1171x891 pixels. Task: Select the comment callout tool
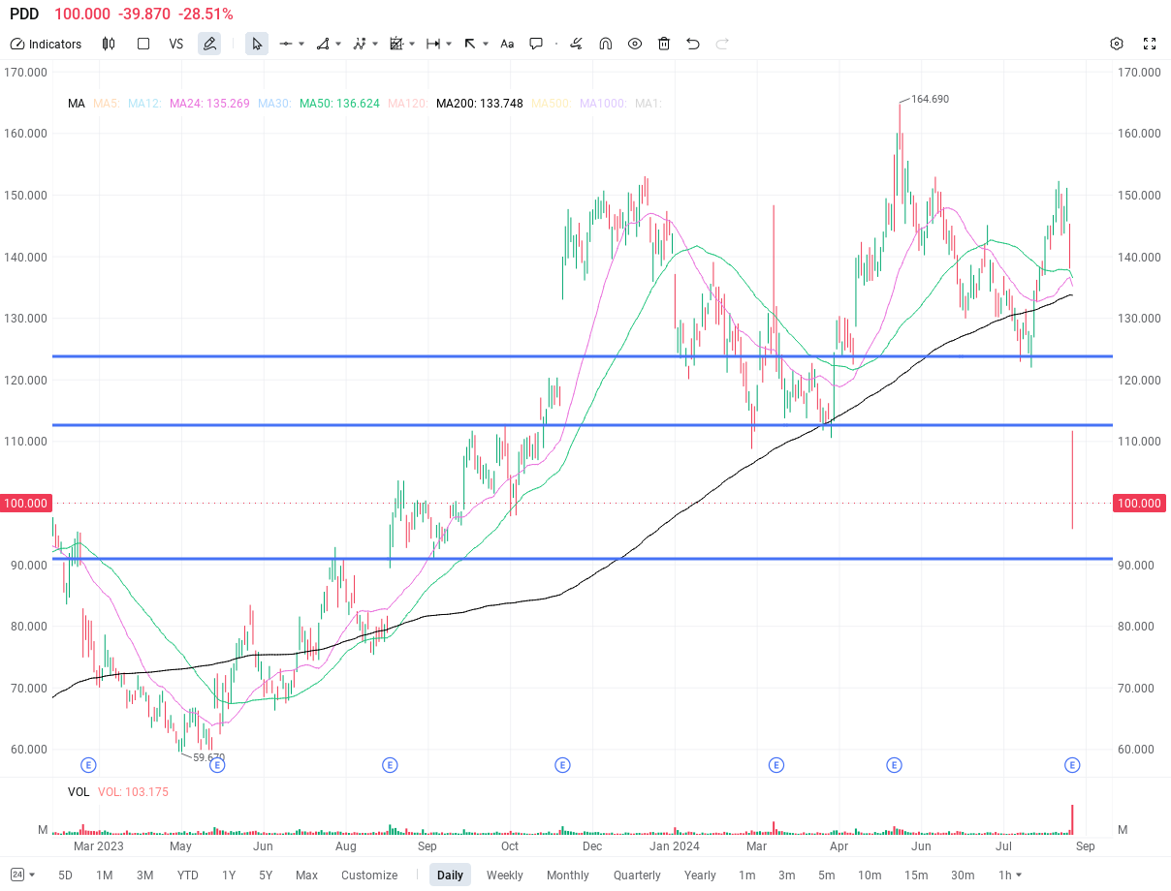click(x=536, y=44)
